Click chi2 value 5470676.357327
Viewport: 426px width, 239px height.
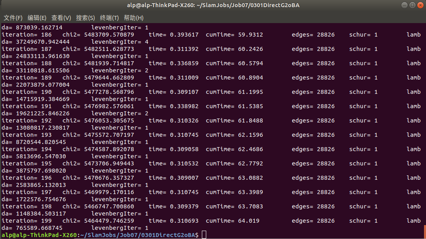point(109,178)
